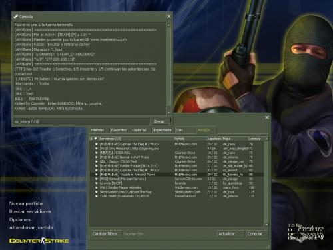This screenshot has width=333, height=250.
Task: Click the console scrollbar down arrow
Action: [168, 113]
